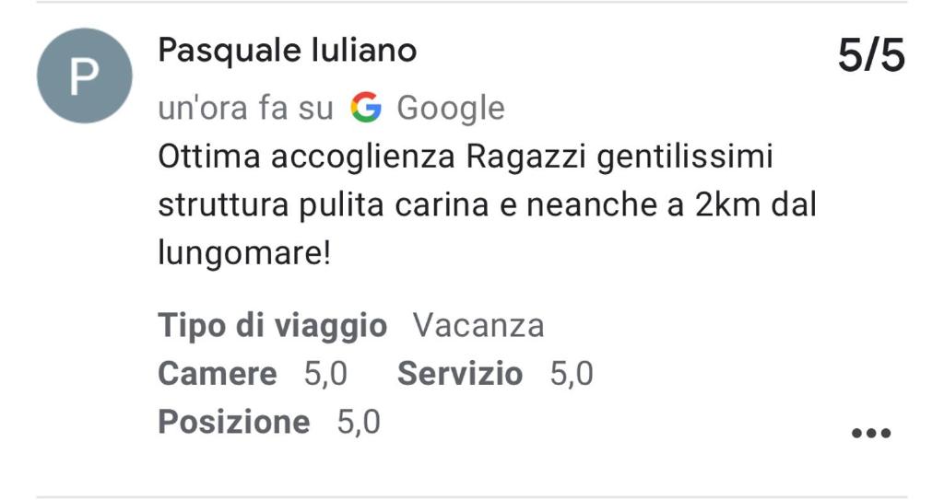Select the review text starting Ottima accoglienza
The height and width of the screenshot is (500, 944).
pyautogui.click(x=487, y=205)
